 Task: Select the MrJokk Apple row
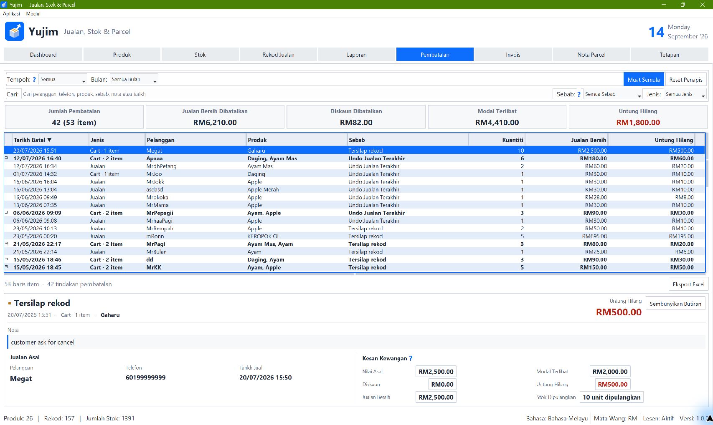click(x=354, y=181)
